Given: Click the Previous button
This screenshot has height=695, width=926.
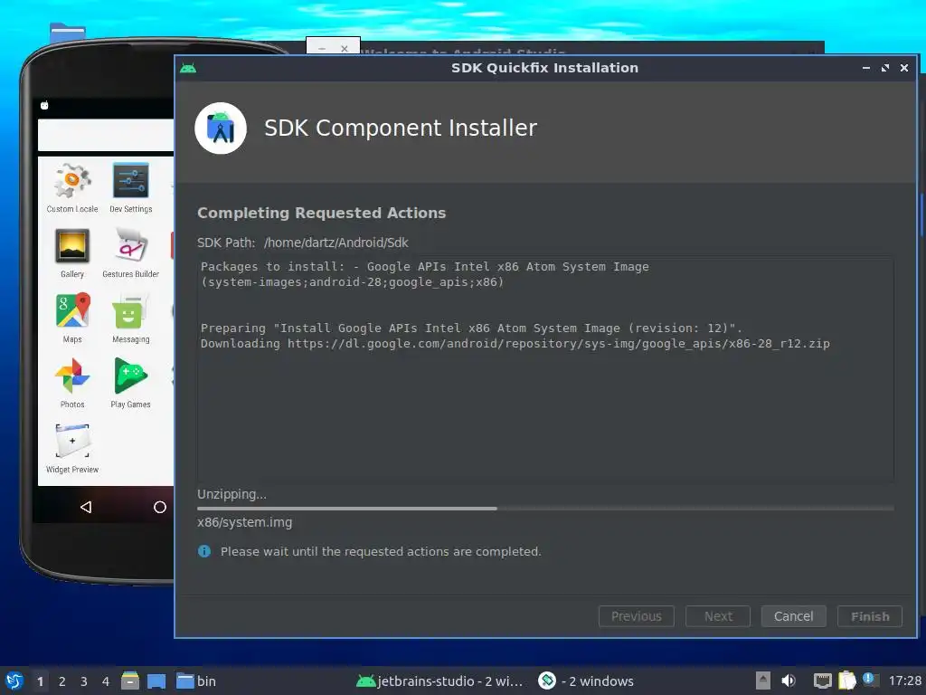Looking at the screenshot, I should click(636, 615).
